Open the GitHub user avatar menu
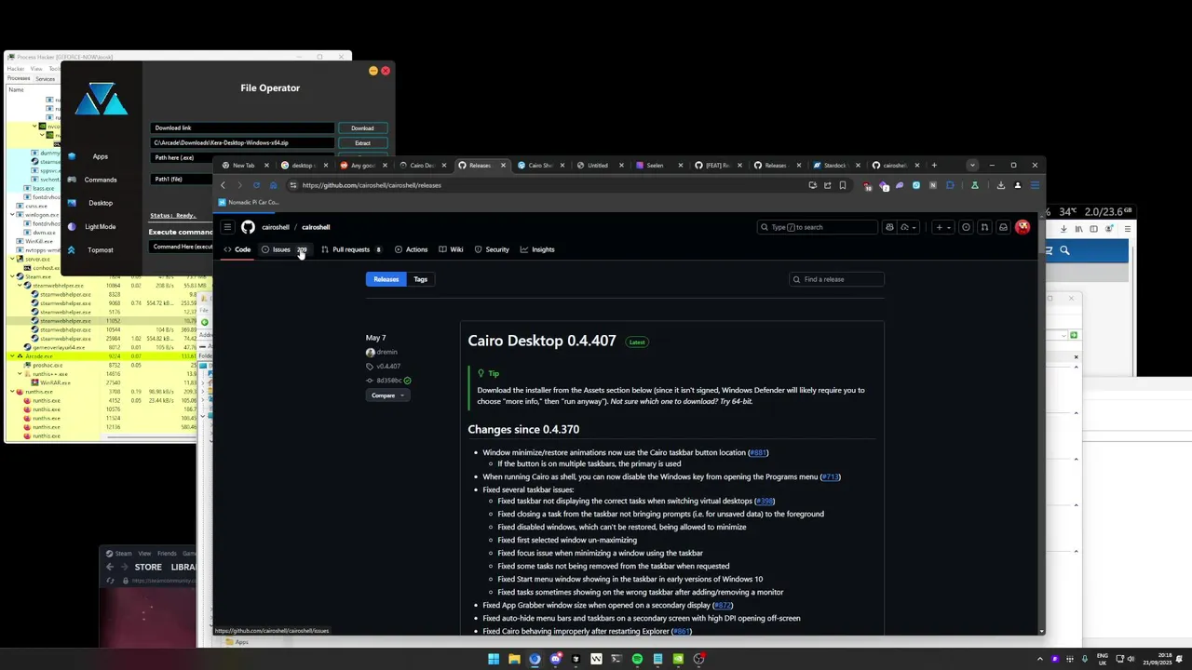 pos(1023,227)
